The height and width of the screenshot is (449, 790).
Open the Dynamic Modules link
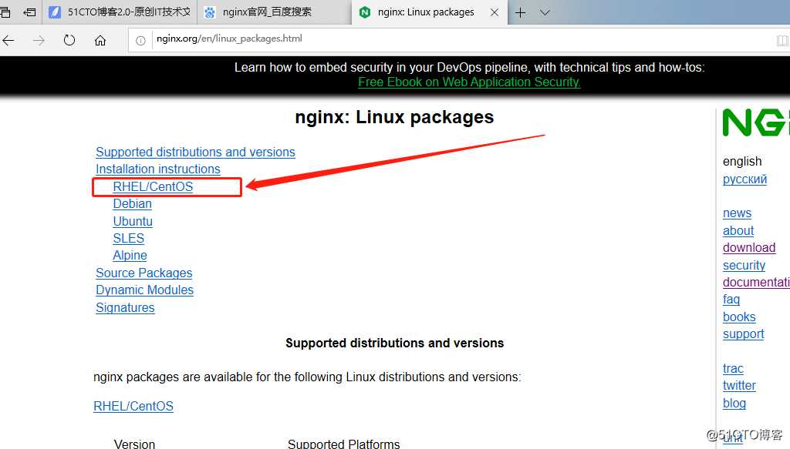(x=144, y=290)
